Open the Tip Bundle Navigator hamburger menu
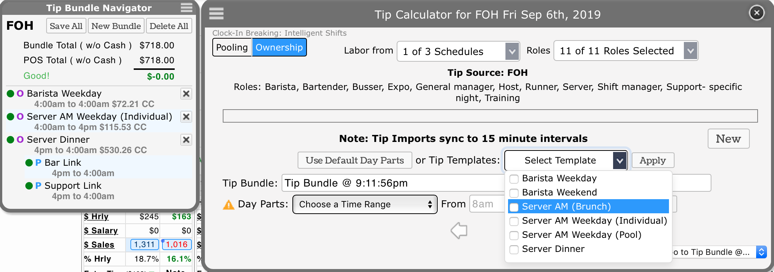774x272 pixels. tap(186, 8)
